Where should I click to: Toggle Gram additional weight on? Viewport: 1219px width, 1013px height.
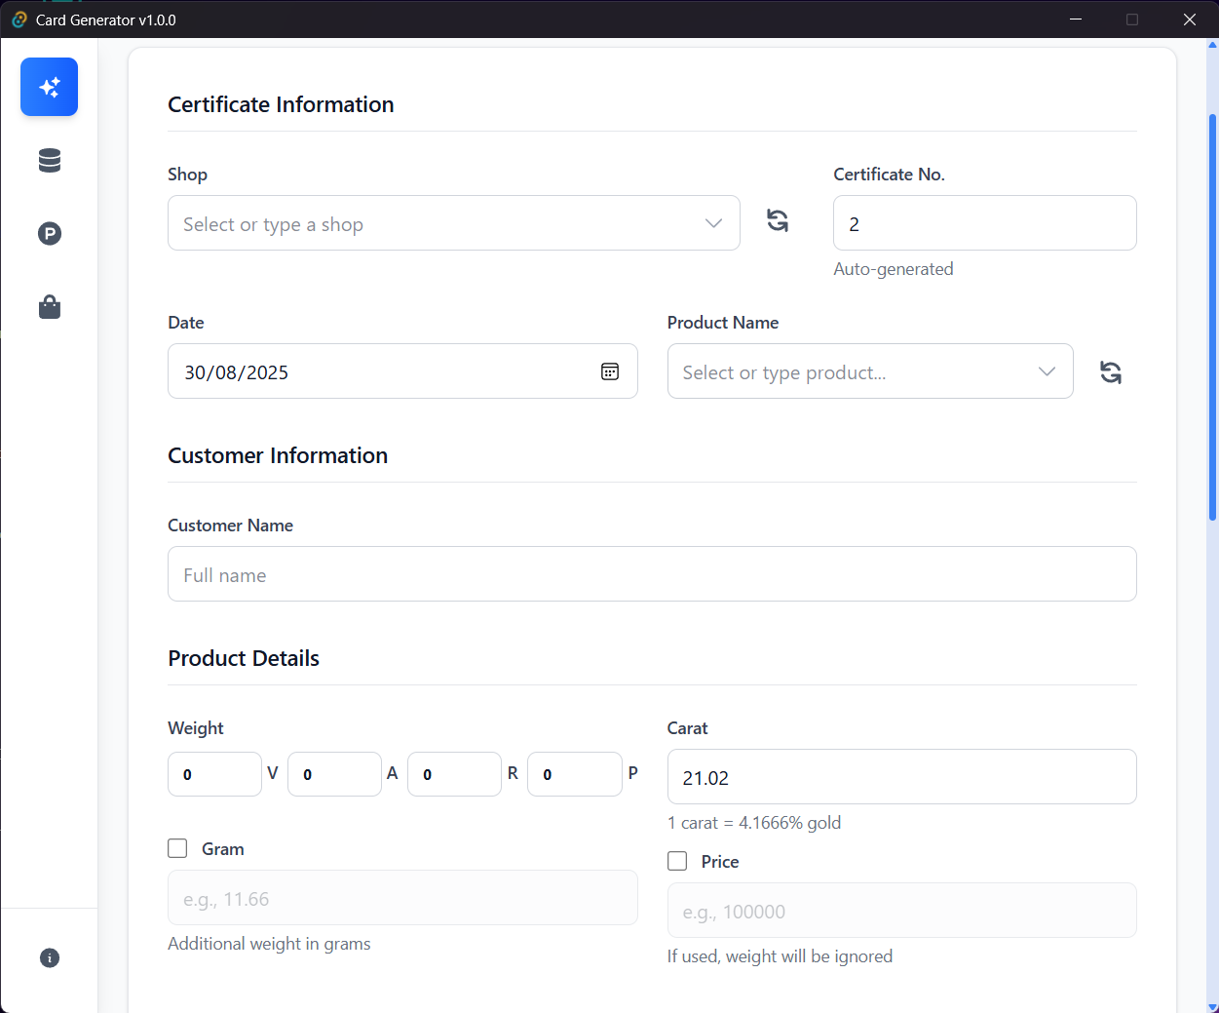pos(177,848)
